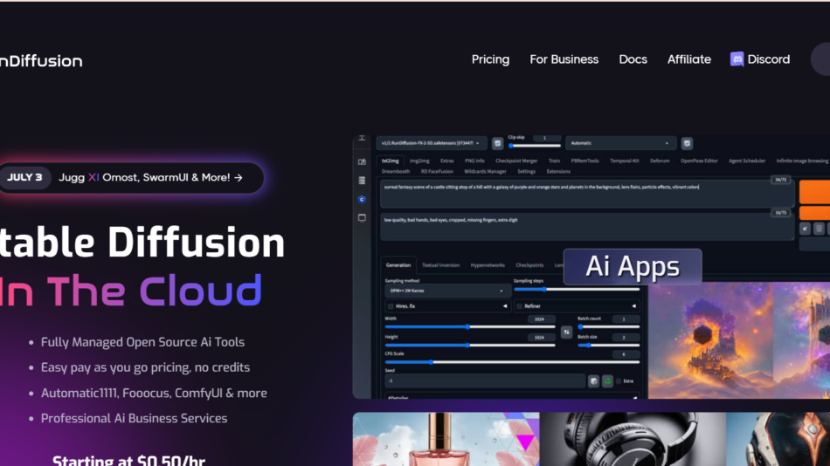This screenshot has height=466, width=830.
Task: Expand the Refiner section arrow
Action: click(x=633, y=306)
